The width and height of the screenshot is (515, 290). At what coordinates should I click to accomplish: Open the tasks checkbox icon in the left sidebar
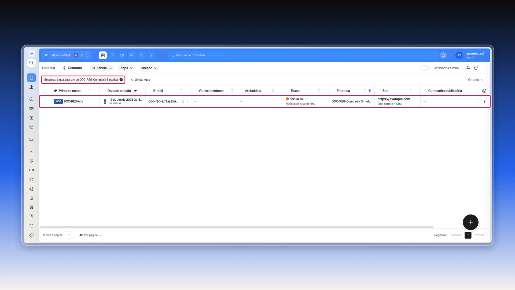click(31, 151)
